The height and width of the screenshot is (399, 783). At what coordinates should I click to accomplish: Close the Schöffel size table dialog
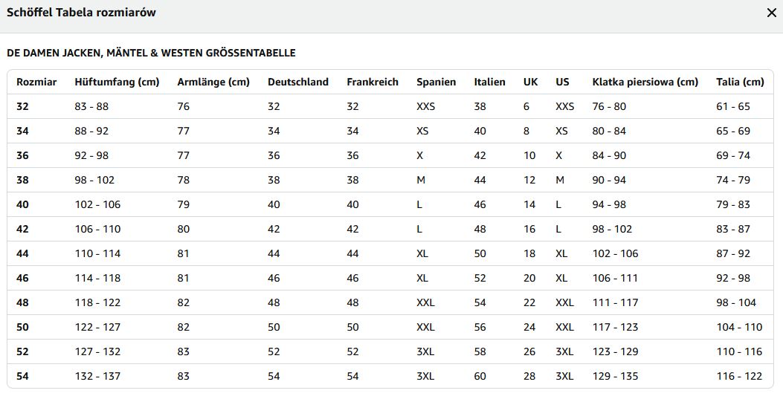pos(772,13)
